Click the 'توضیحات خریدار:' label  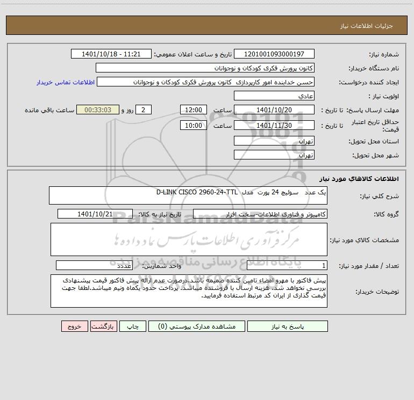[377, 292]
